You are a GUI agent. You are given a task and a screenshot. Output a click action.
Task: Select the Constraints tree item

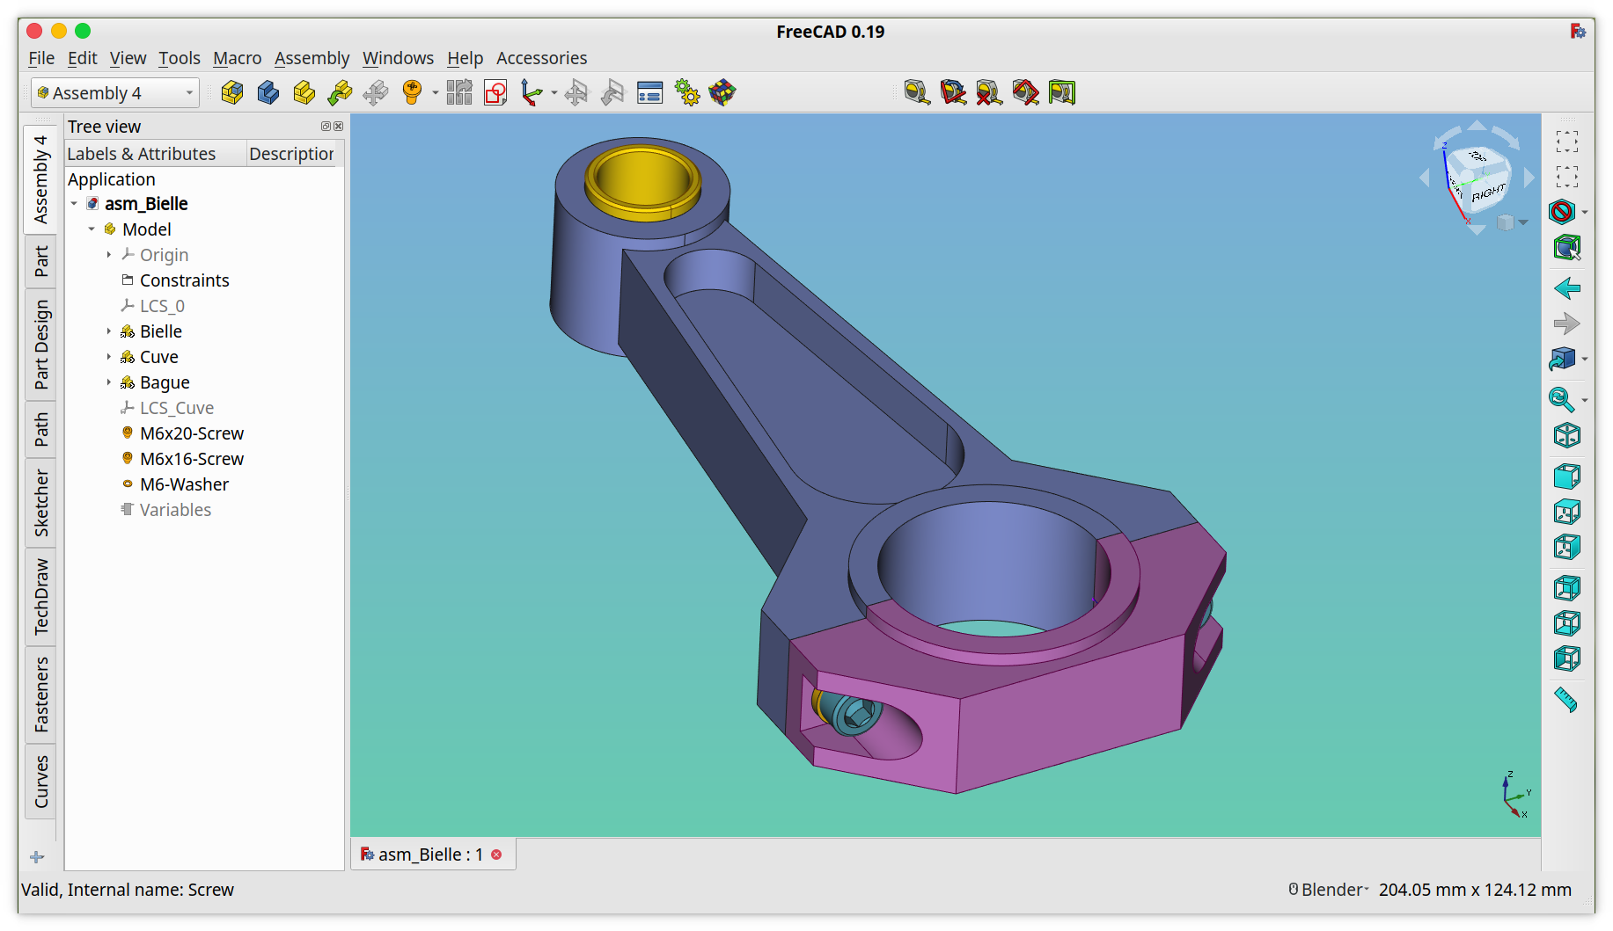click(184, 280)
